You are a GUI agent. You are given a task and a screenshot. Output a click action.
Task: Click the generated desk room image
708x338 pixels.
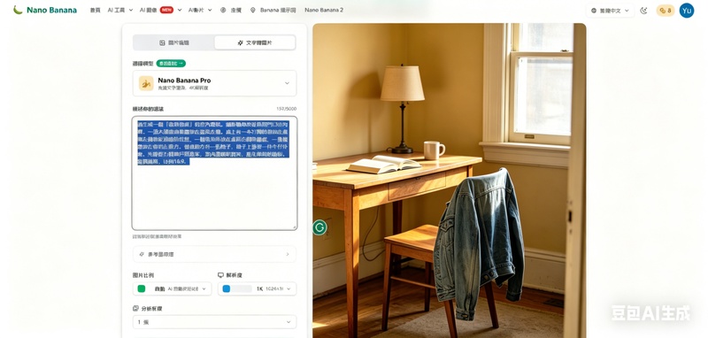[450, 181]
